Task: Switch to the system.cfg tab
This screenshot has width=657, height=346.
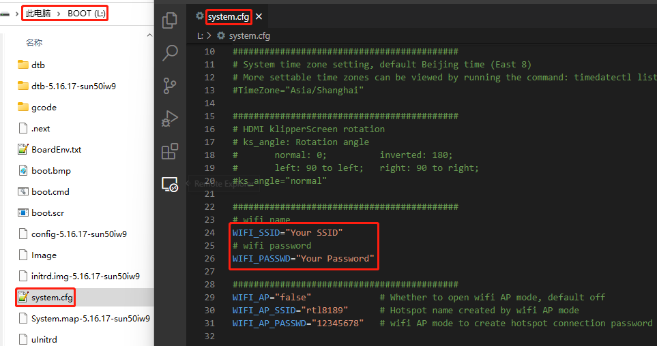Action: [228, 16]
